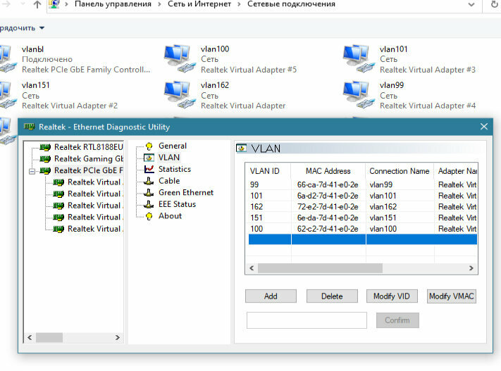This screenshot has width=501, height=371.
Task: Select the Realtek RTL8188EU adapter
Action: (x=89, y=147)
